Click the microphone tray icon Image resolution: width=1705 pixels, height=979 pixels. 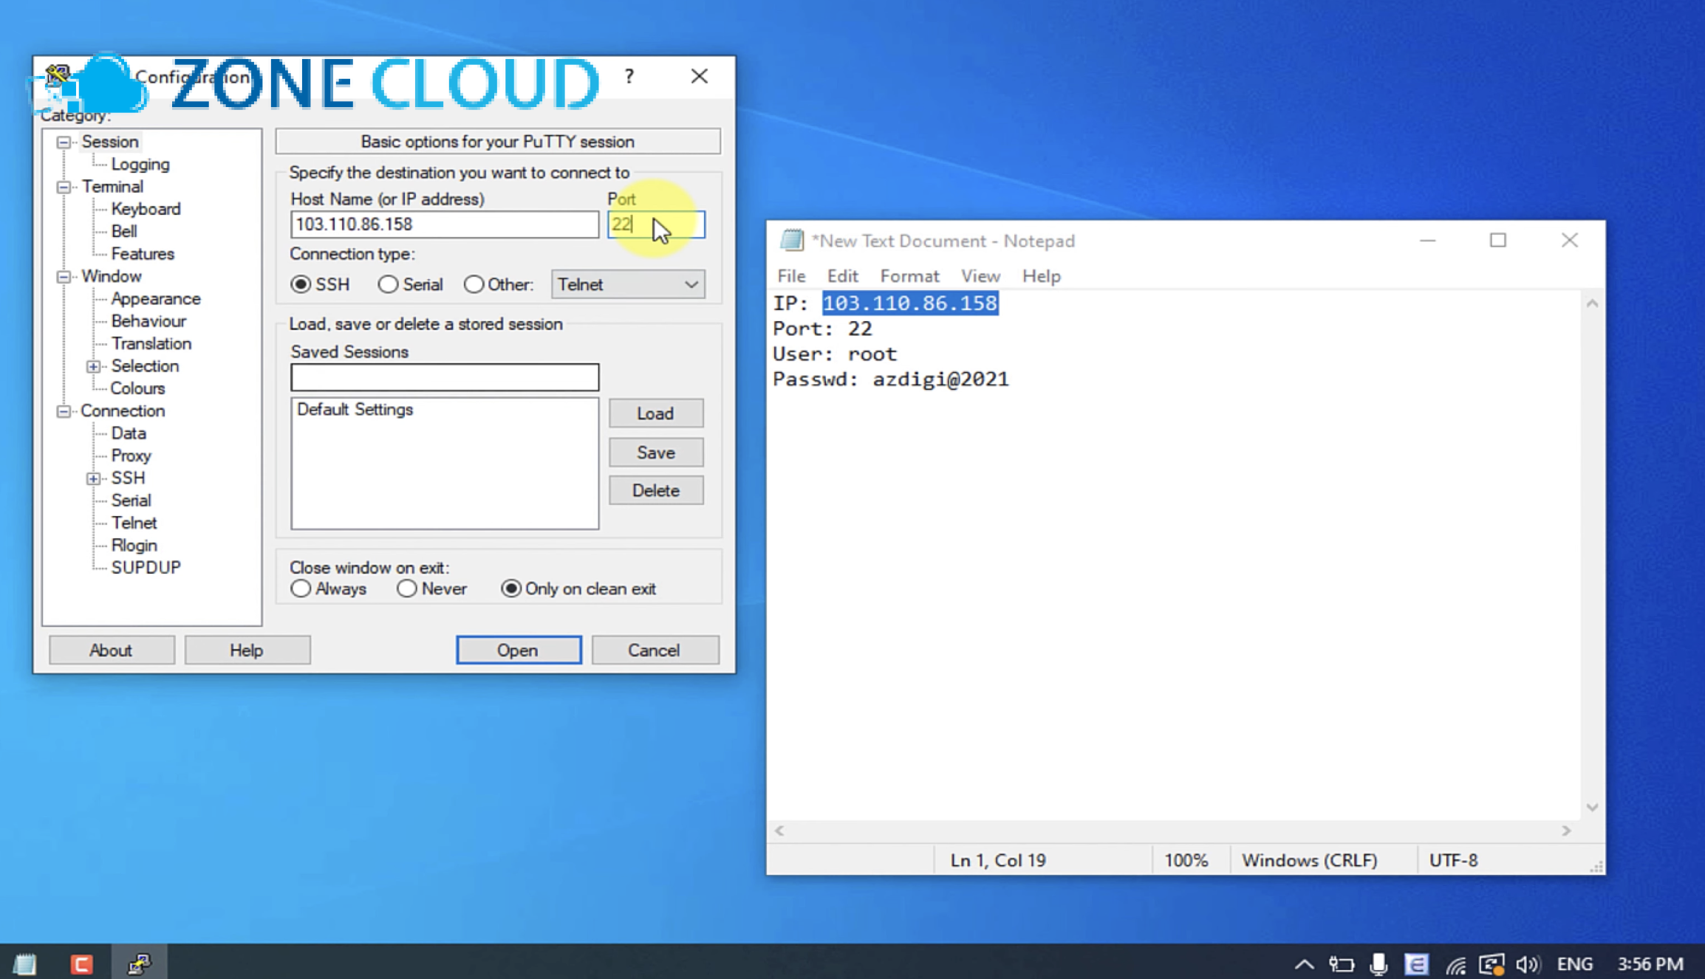(1378, 964)
